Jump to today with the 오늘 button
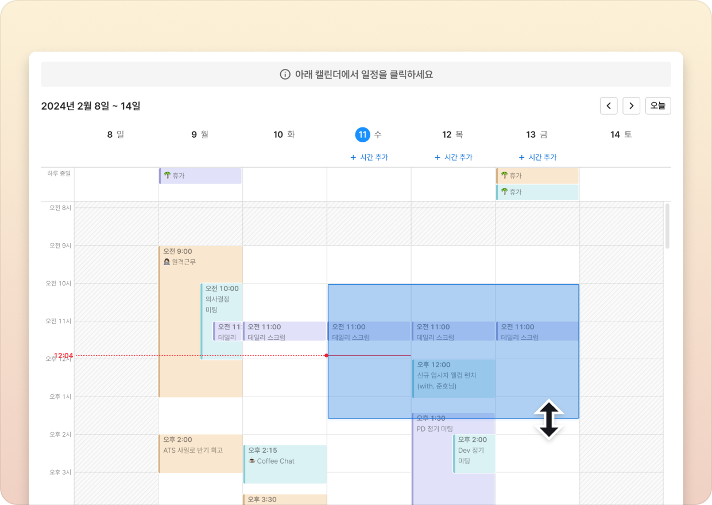The image size is (712, 505). tap(658, 106)
